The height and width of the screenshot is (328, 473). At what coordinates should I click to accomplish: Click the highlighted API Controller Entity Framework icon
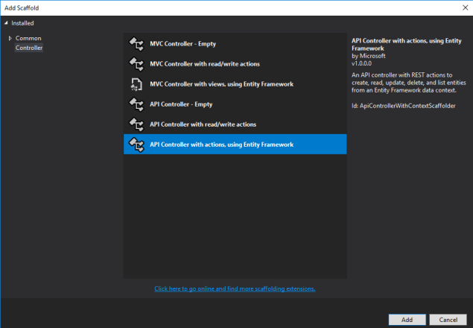(136, 144)
